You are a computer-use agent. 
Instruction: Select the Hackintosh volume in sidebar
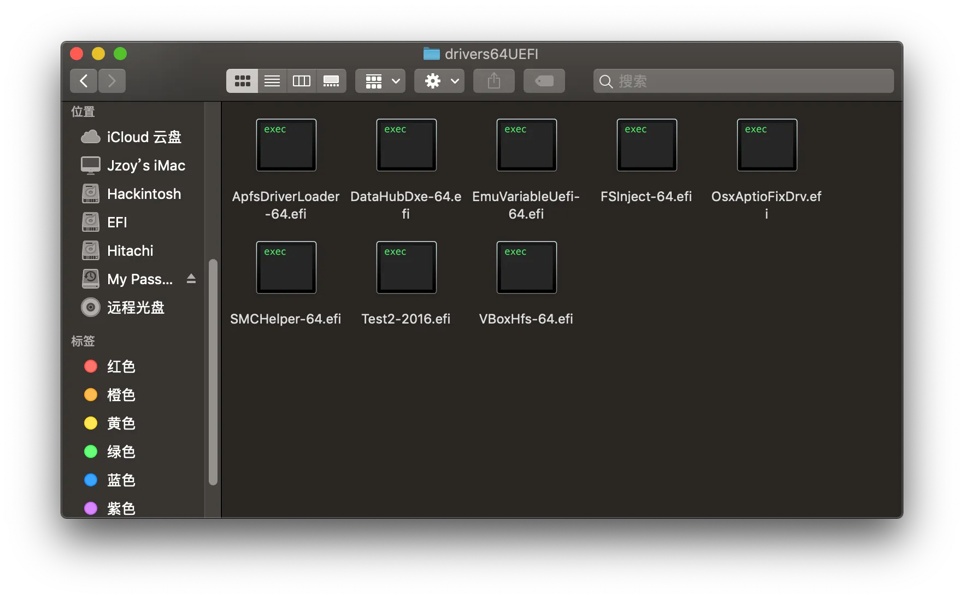(x=143, y=194)
